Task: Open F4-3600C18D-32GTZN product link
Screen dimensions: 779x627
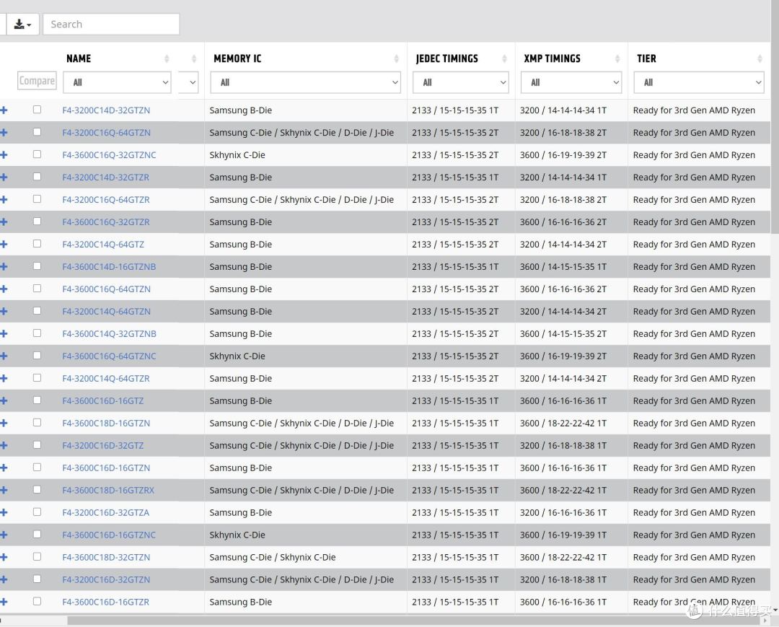Action: click(x=106, y=558)
